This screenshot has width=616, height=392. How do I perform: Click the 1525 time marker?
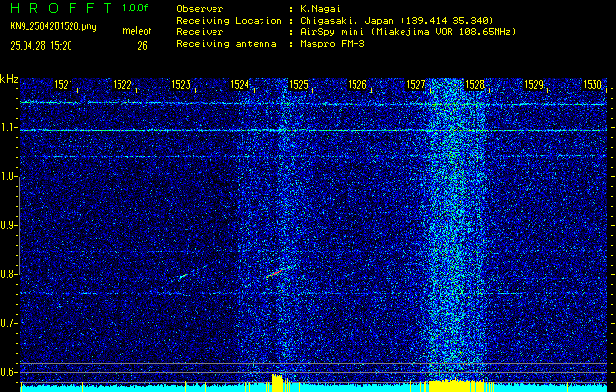pyautogui.click(x=299, y=85)
